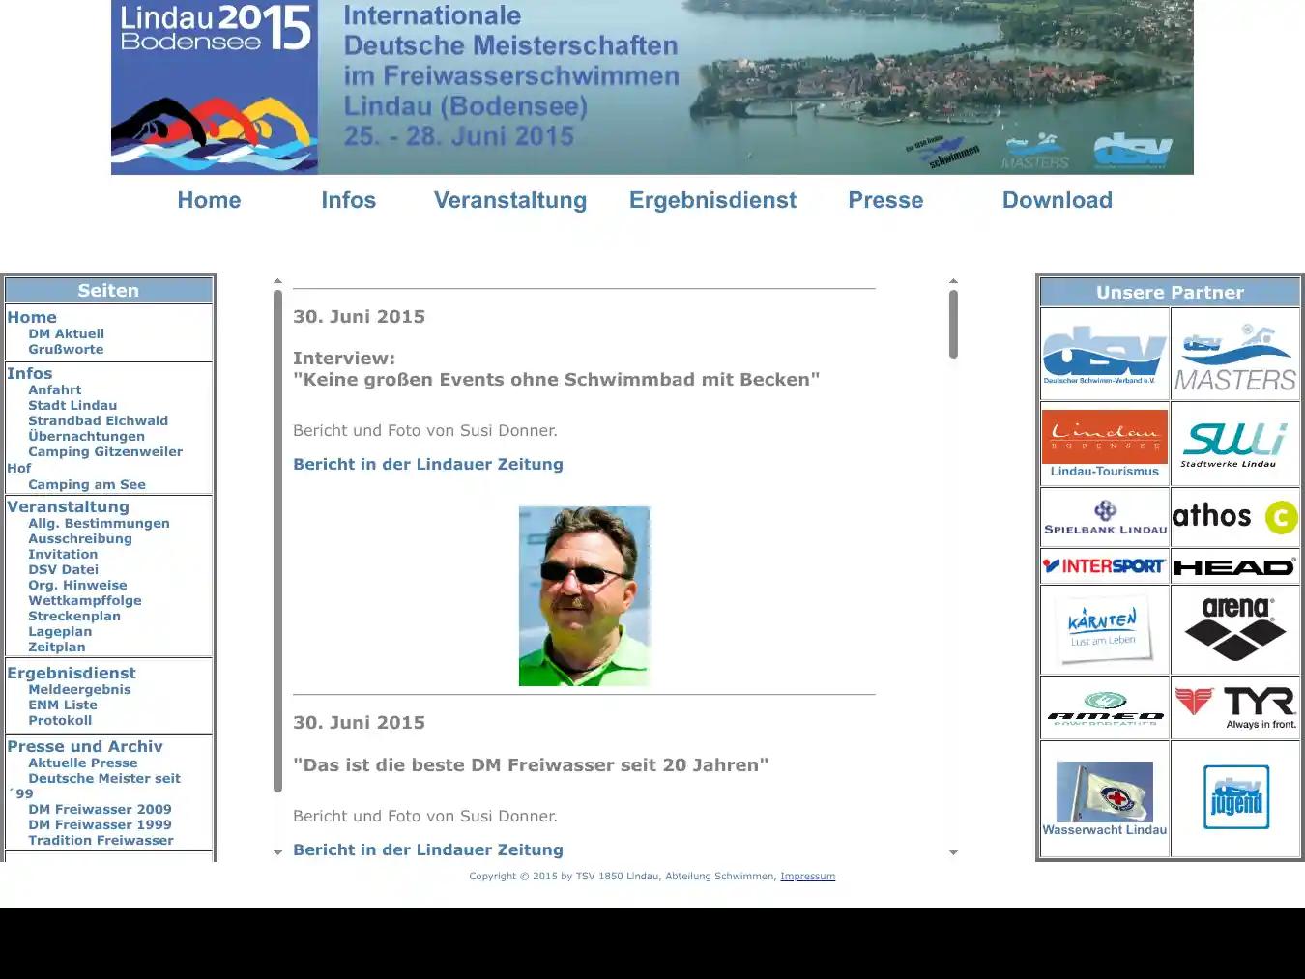Screen dimensions: 1305x979
Task: Open the Ergebnisdienst navigation menu
Action: point(712,200)
